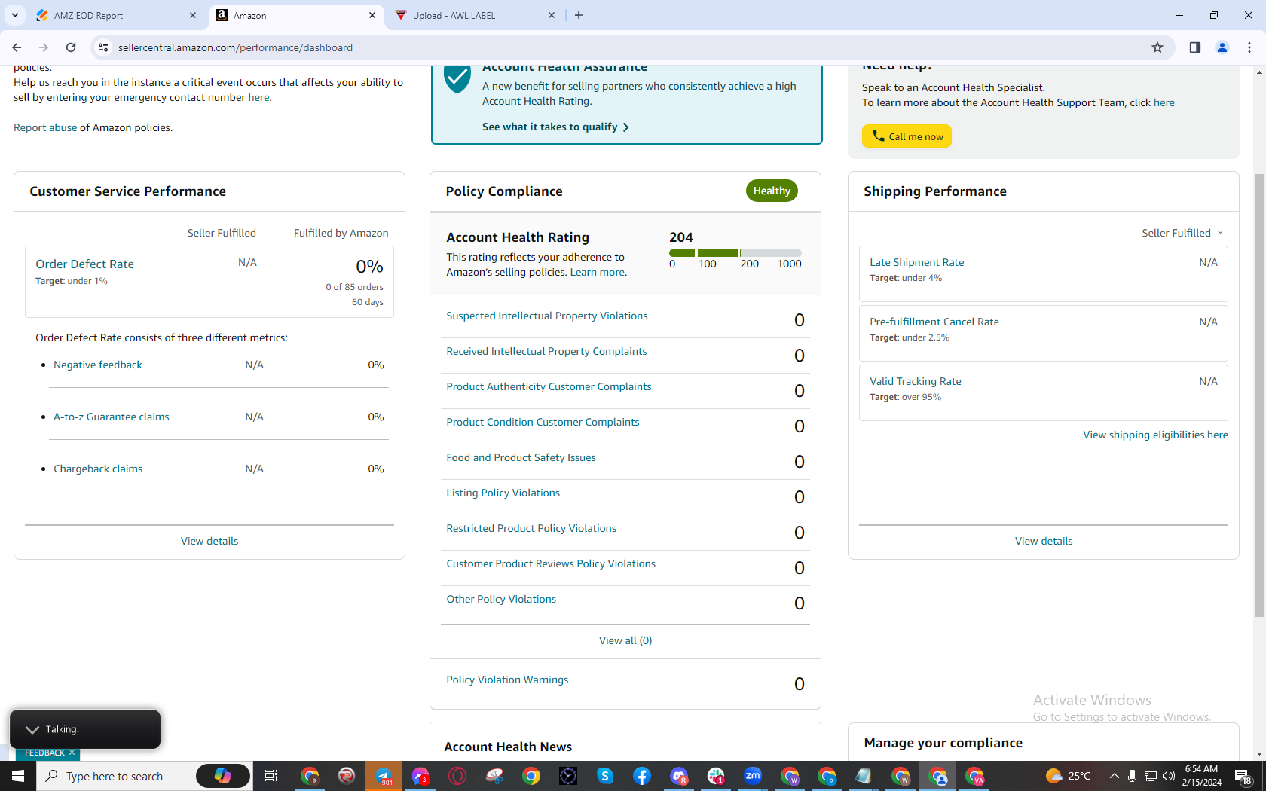
Task: Open Facebook from the taskbar
Action: (642, 776)
